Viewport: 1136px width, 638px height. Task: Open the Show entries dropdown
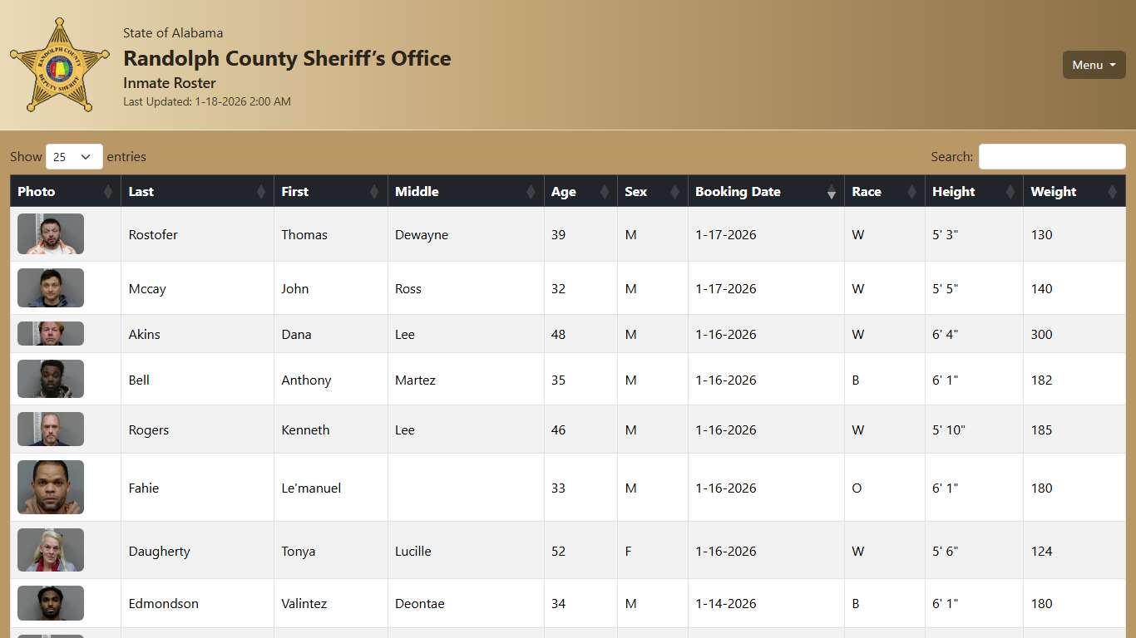click(x=73, y=156)
